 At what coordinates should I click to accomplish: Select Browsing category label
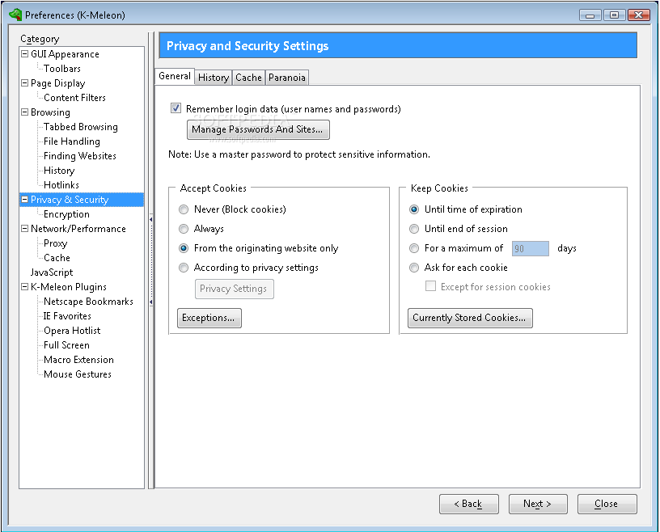click(50, 112)
